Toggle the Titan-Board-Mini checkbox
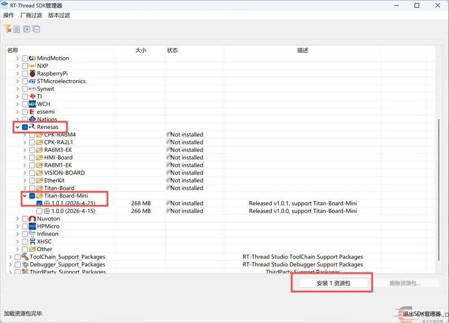 click(x=32, y=196)
